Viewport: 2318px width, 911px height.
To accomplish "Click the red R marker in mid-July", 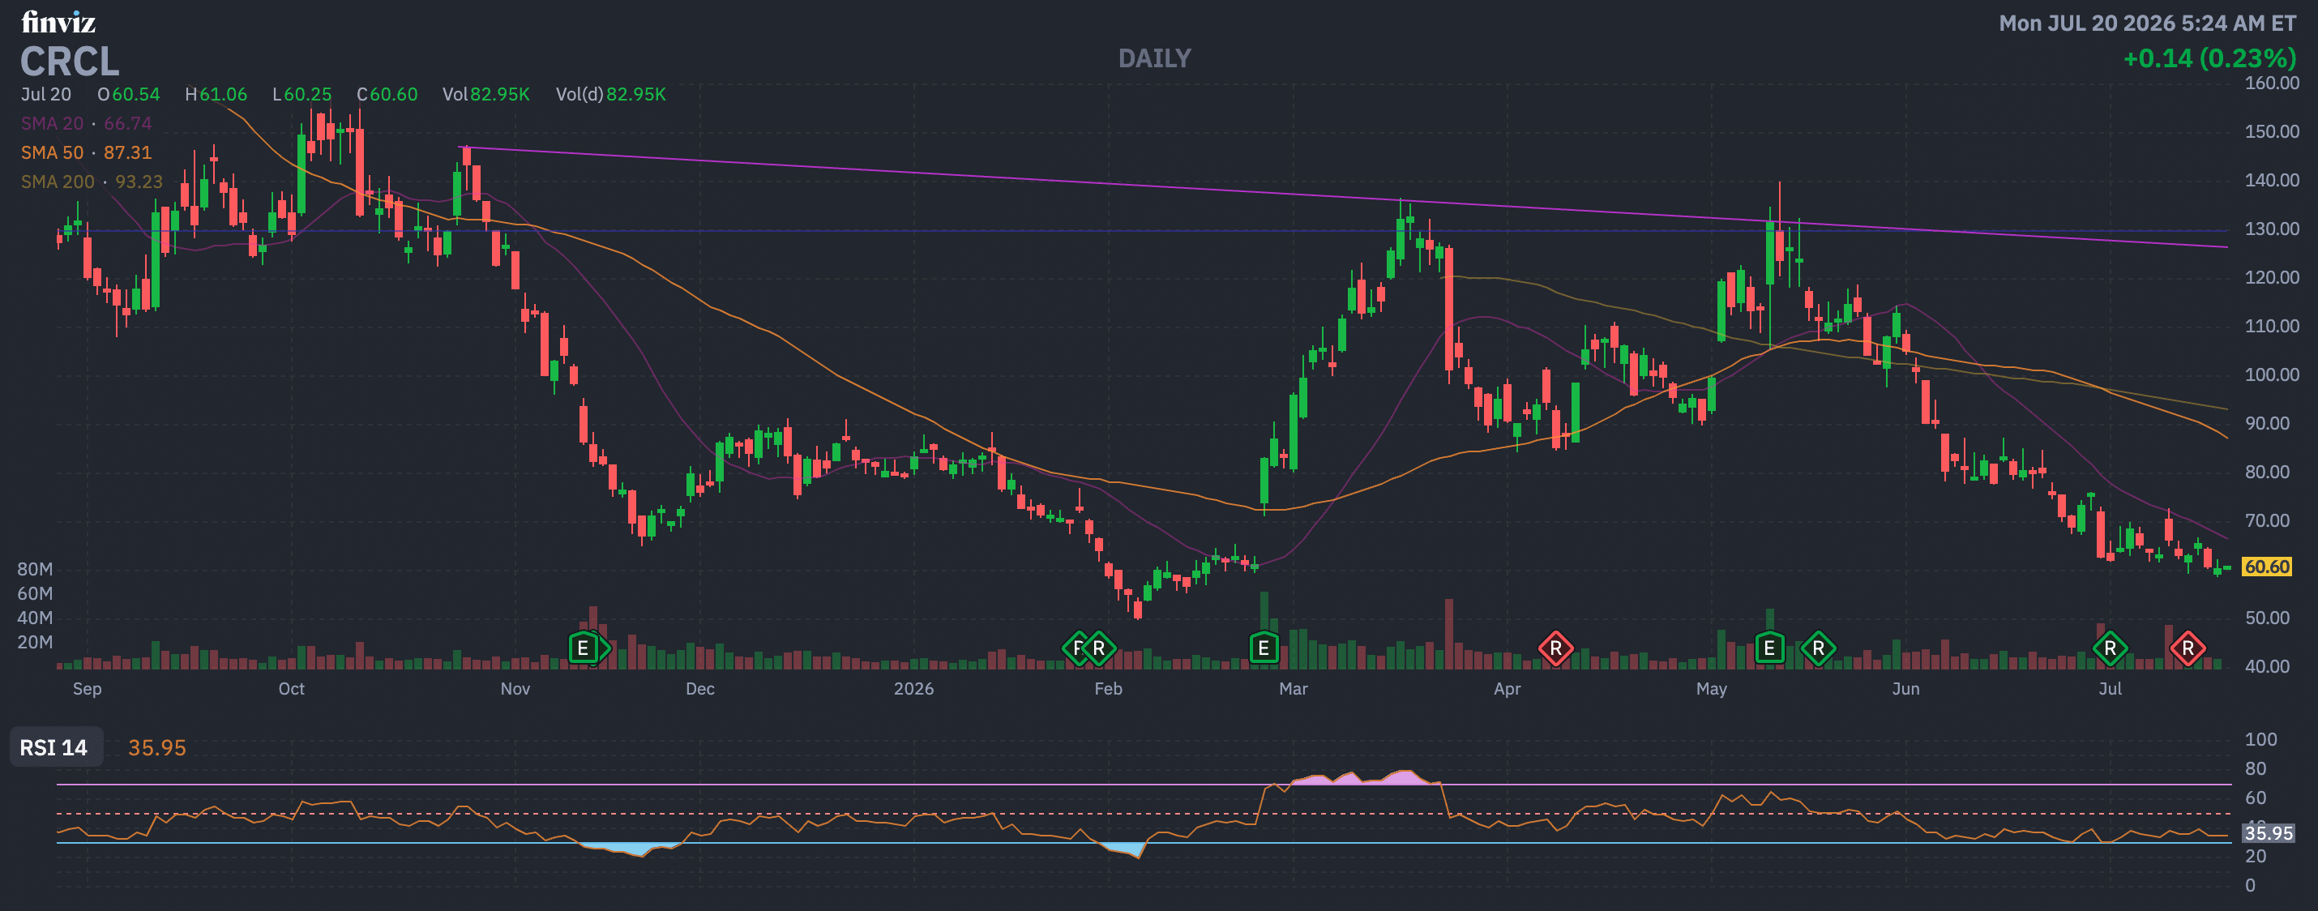I will (2188, 648).
